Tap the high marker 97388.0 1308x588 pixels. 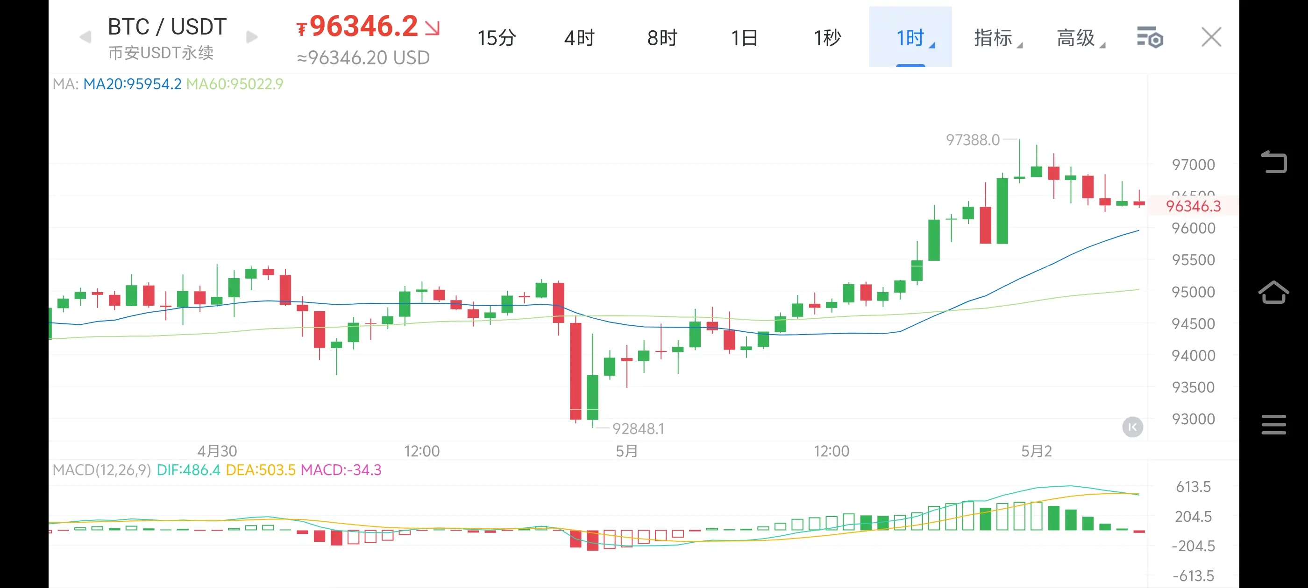coord(973,140)
